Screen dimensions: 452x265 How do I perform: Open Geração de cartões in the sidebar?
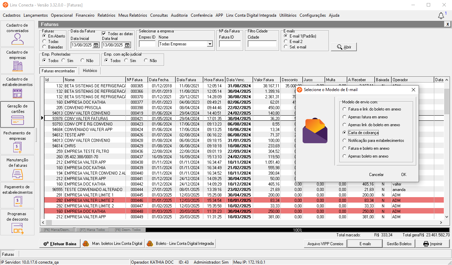(x=17, y=114)
